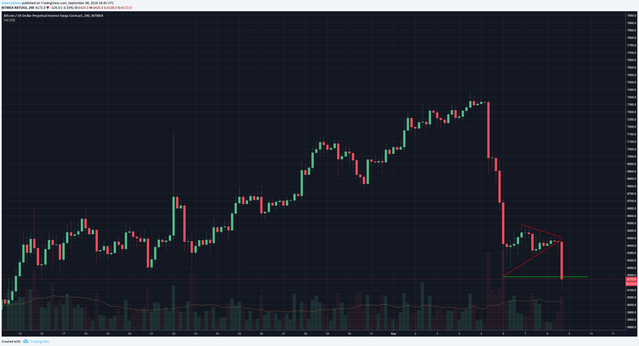
Task: Click the 6000.0 level on price scale
Action: tap(631, 305)
